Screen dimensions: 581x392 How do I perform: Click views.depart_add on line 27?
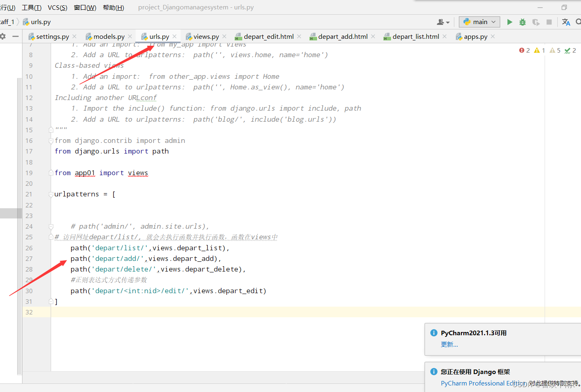[182, 259]
